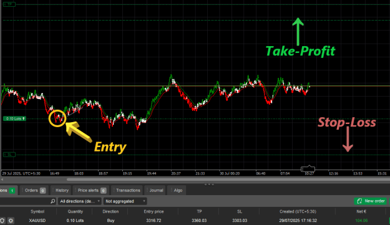Click into the positions search field
Screen dimensions: 390x225
click(x=25, y=201)
